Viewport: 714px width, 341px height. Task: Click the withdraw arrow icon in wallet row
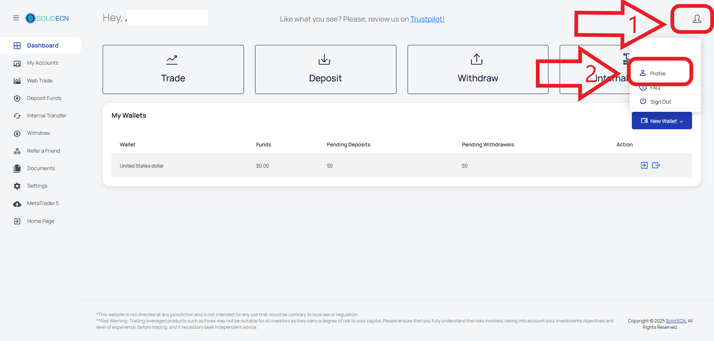pyautogui.click(x=656, y=165)
